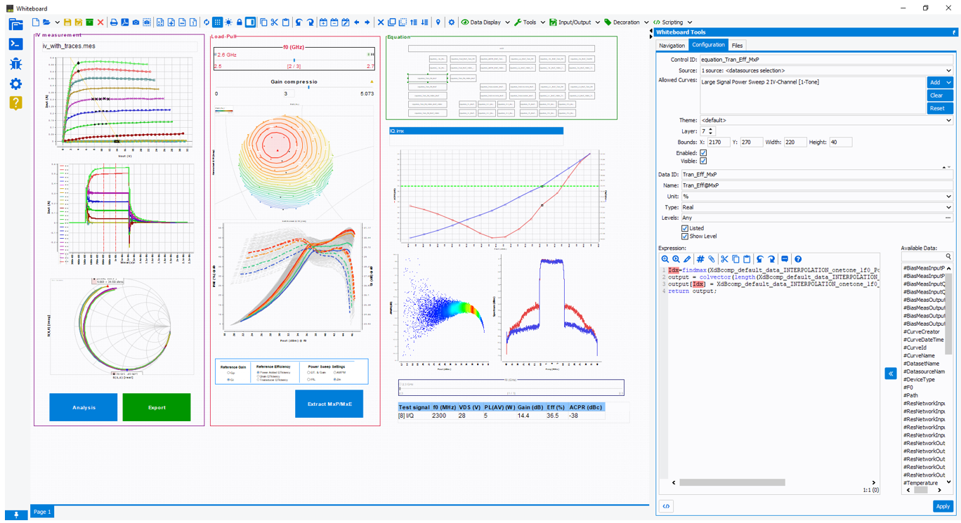Open the Source dropdown
The width and height of the screenshot is (961, 523).
point(825,71)
